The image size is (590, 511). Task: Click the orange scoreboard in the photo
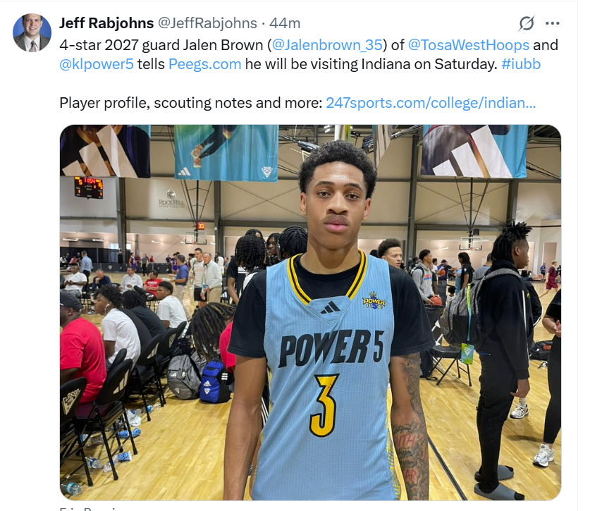coord(89,187)
